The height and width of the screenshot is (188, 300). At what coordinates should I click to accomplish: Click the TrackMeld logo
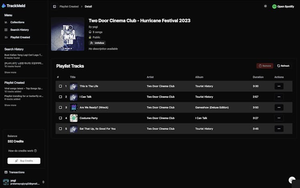coord(13,6)
